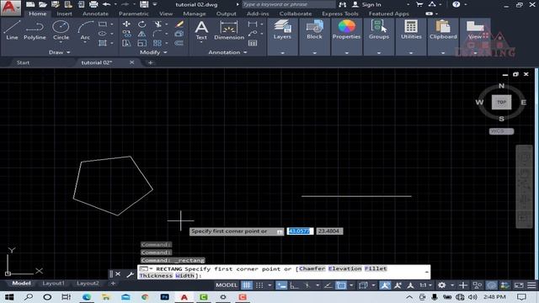Select the Line tool
The width and height of the screenshot is (539, 303).
(x=12, y=30)
